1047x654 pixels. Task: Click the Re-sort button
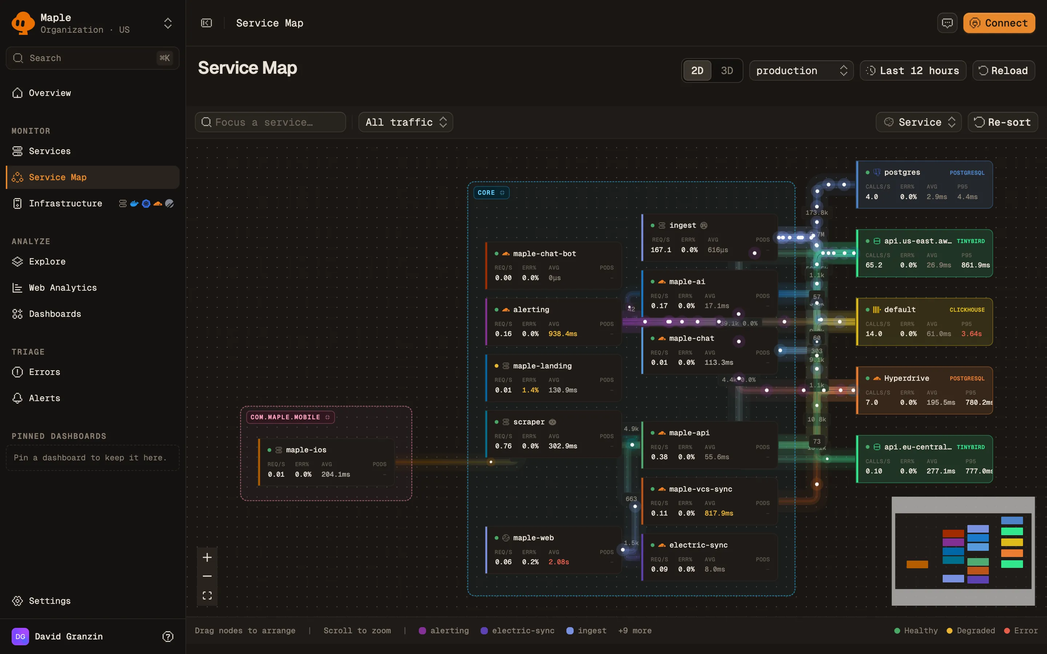coord(1002,122)
